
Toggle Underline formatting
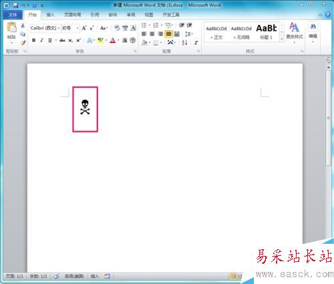[x=50, y=40]
